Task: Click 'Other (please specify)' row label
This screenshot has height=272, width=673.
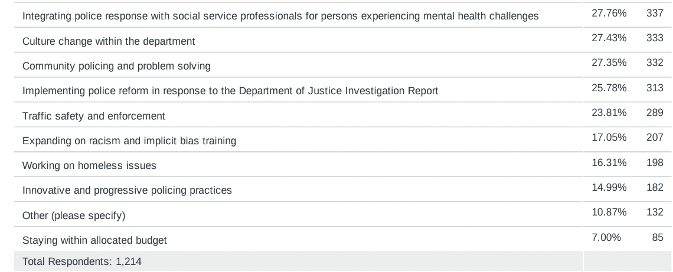Action: coord(74,215)
